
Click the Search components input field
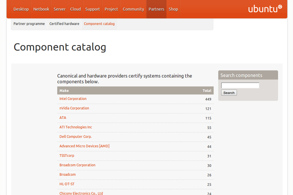(240, 85)
